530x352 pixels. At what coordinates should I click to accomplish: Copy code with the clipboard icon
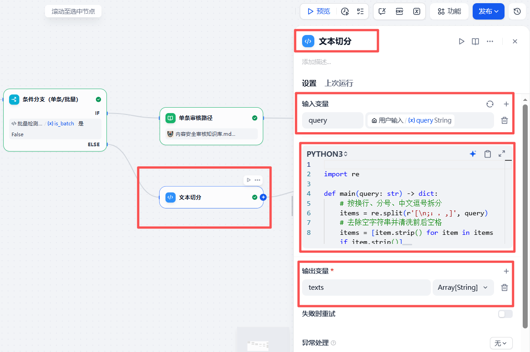coord(487,154)
